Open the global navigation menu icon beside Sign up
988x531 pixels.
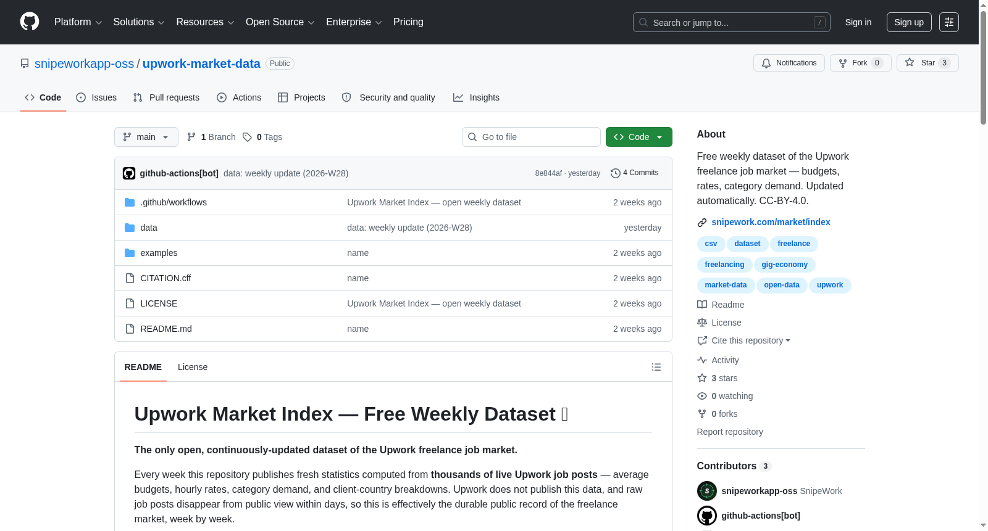(949, 22)
